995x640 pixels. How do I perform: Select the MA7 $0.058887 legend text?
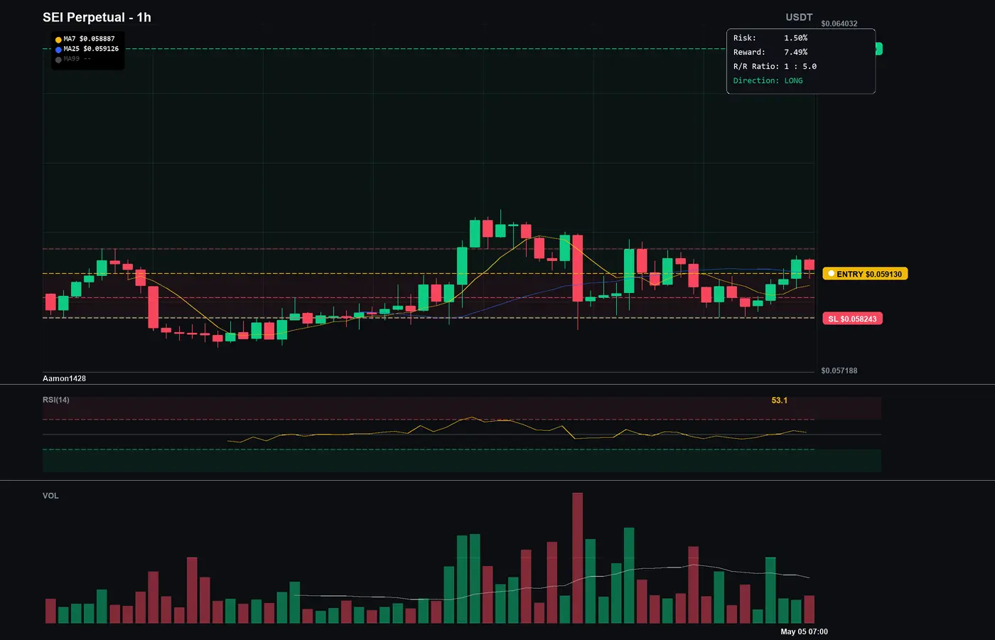coord(89,39)
